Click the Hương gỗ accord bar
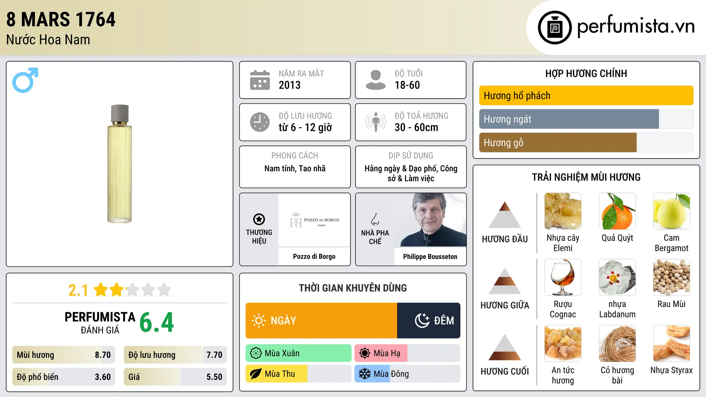This screenshot has width=706, height=397. pyautogui.click(x=586, y=143)
